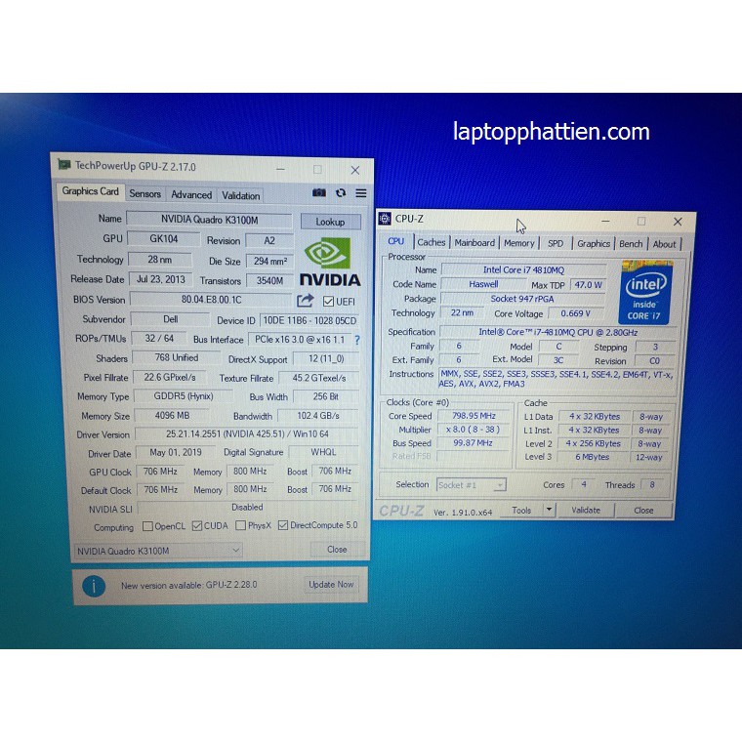Click the Specification field in CPU-Z
The width and height of the screenshot is (742, 742).
click(557, 332)
